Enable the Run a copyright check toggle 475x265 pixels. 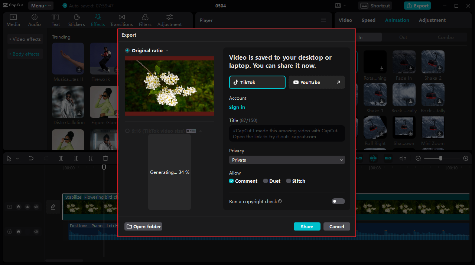338,201
